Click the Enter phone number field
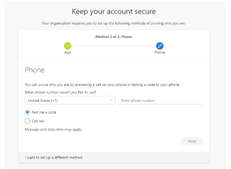The height and width of the screenshot is (169, 231). [x=160, y=100]
